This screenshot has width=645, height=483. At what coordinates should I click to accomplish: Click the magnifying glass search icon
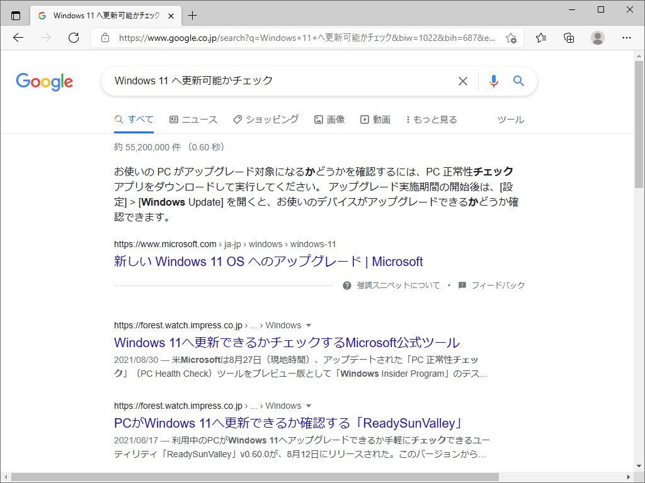(x=518, y=80)
